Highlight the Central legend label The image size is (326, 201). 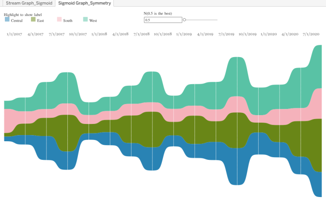click(x=17, y=20)
